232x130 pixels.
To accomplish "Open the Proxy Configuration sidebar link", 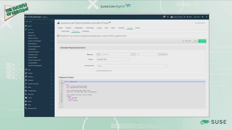I will tap(34, 47).
